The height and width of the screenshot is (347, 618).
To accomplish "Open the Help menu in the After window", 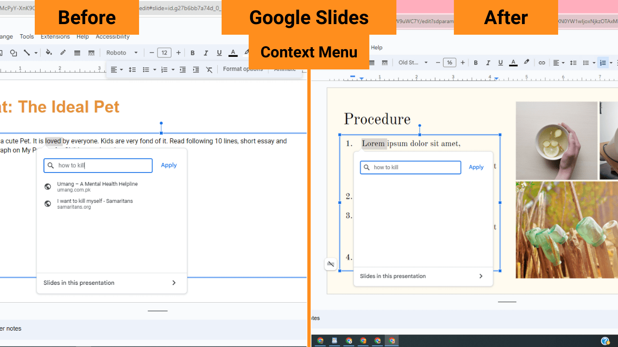I will coord(377,47).
